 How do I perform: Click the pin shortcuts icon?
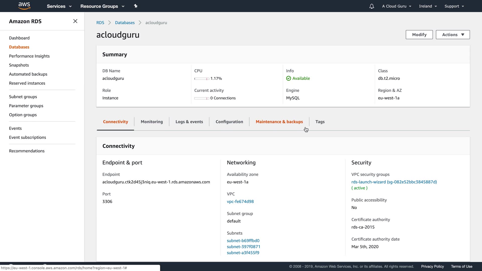(x=136, y=6)
